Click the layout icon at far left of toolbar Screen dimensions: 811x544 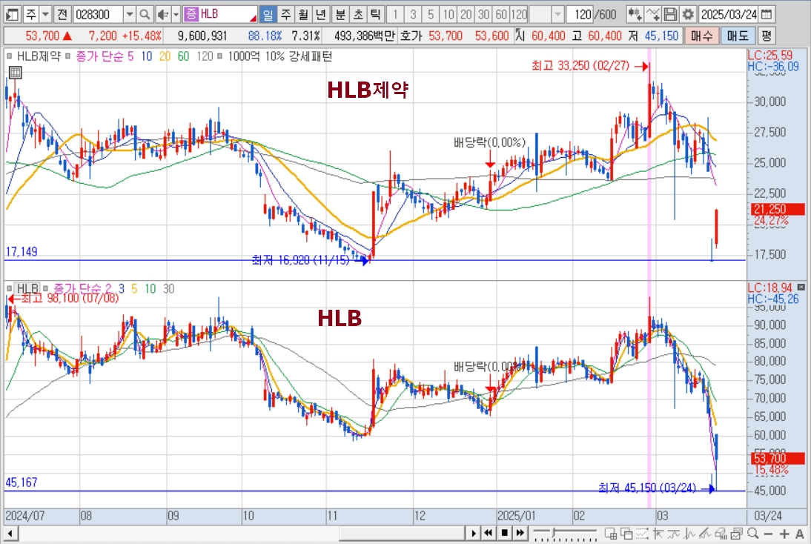tap(11, 15)
